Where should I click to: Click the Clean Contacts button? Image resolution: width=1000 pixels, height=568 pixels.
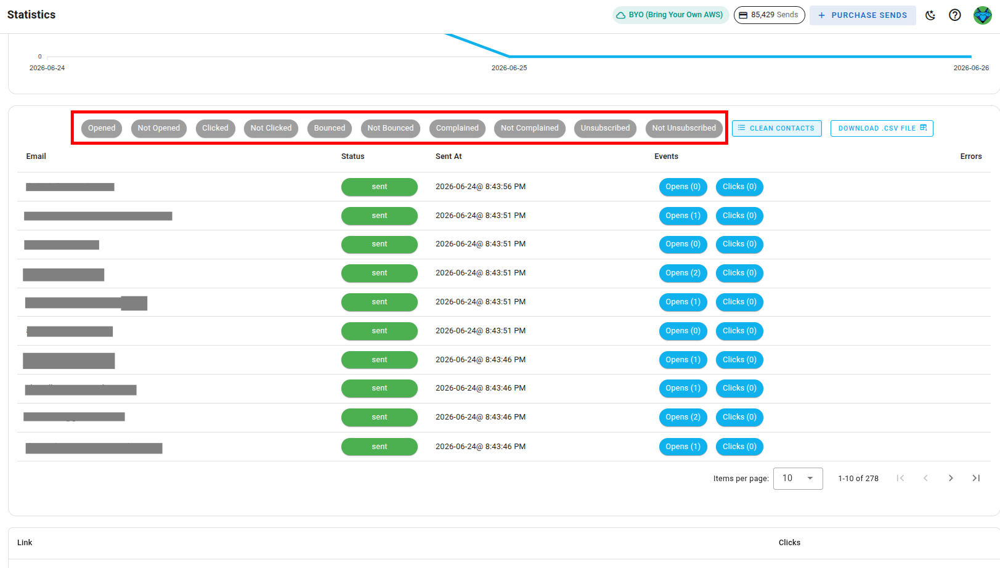pyautogui.click(x=776, y=128)
